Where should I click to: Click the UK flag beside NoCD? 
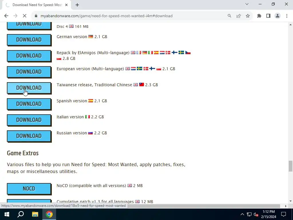tap(130, 186)
